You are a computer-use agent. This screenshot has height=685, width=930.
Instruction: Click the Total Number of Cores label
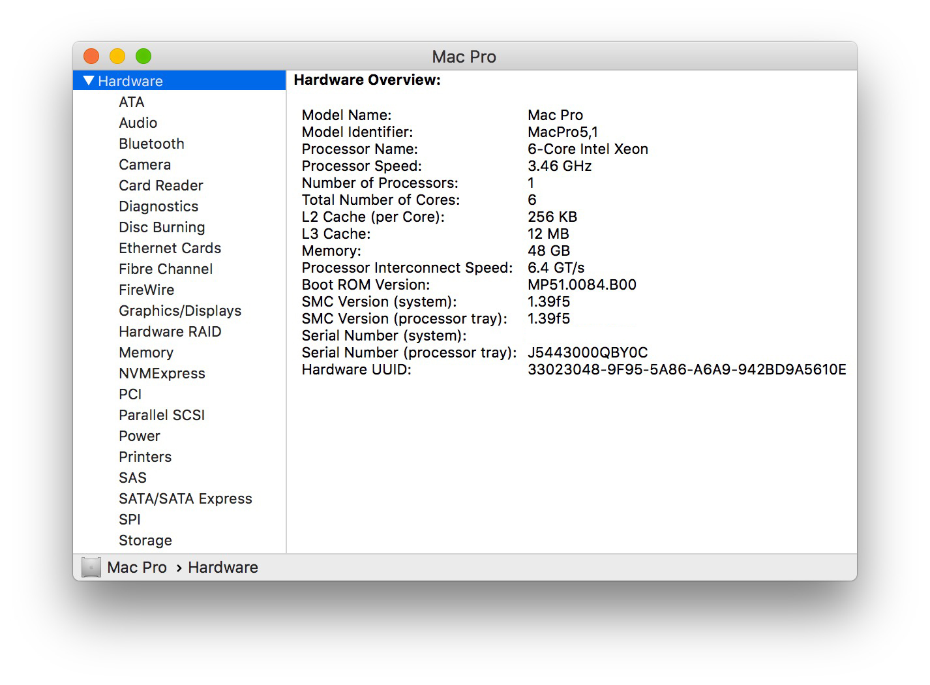[x=381, y=200]
